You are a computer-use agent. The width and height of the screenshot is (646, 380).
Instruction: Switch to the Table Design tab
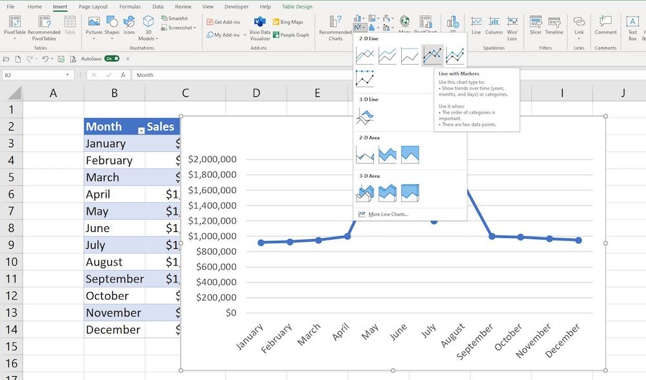pyautogui.click(x=297, y=6)
